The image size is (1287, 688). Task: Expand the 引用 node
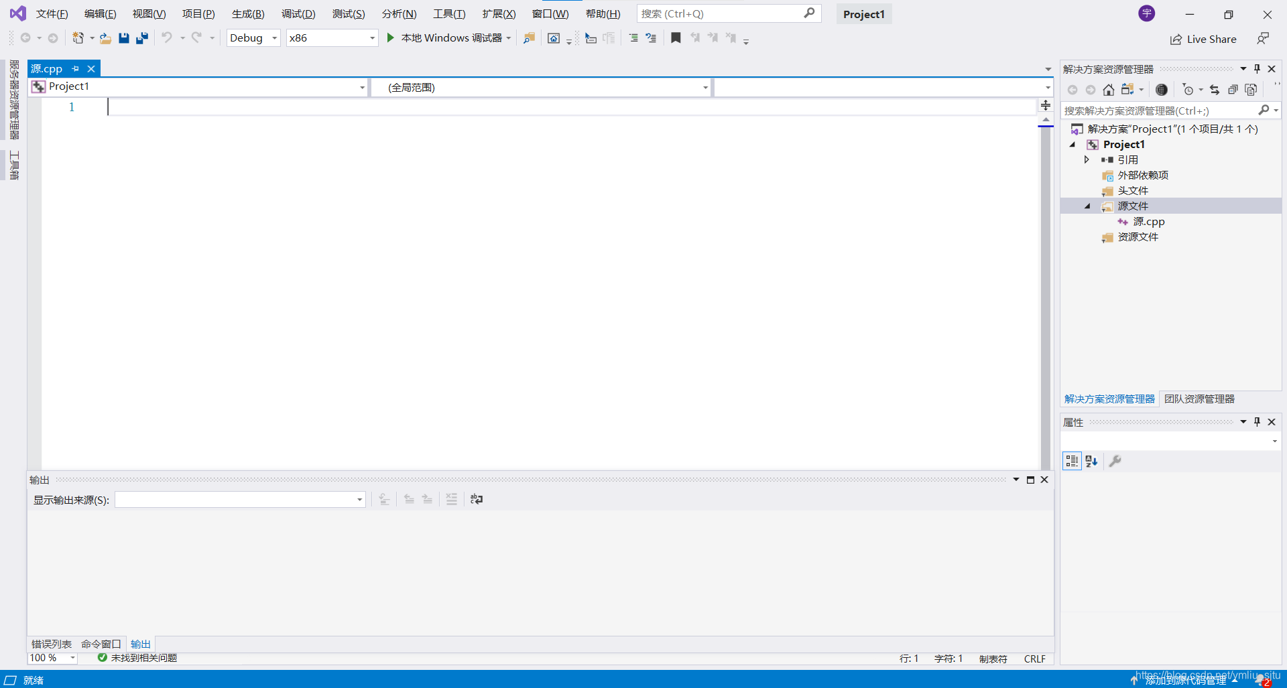1087,159
